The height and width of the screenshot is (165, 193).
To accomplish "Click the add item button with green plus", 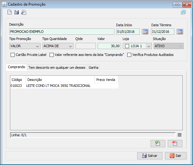I will click(x=157, y=144).
